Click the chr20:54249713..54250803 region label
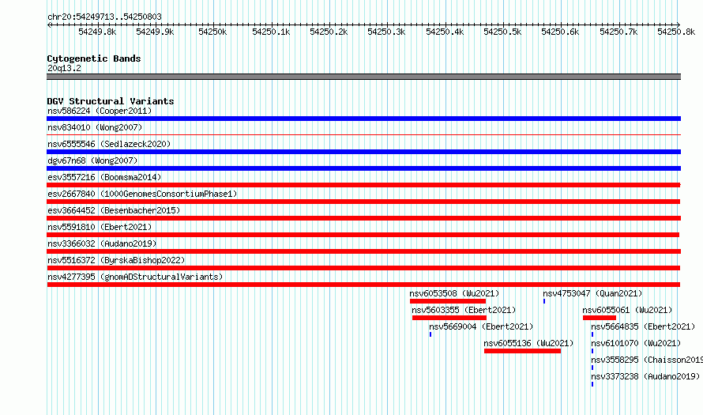Screen dimensions: 703x415 pos(104,17)
